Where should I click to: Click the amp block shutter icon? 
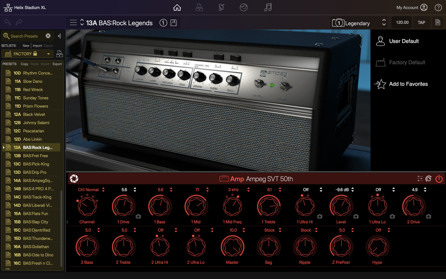(x=74, y=179)
